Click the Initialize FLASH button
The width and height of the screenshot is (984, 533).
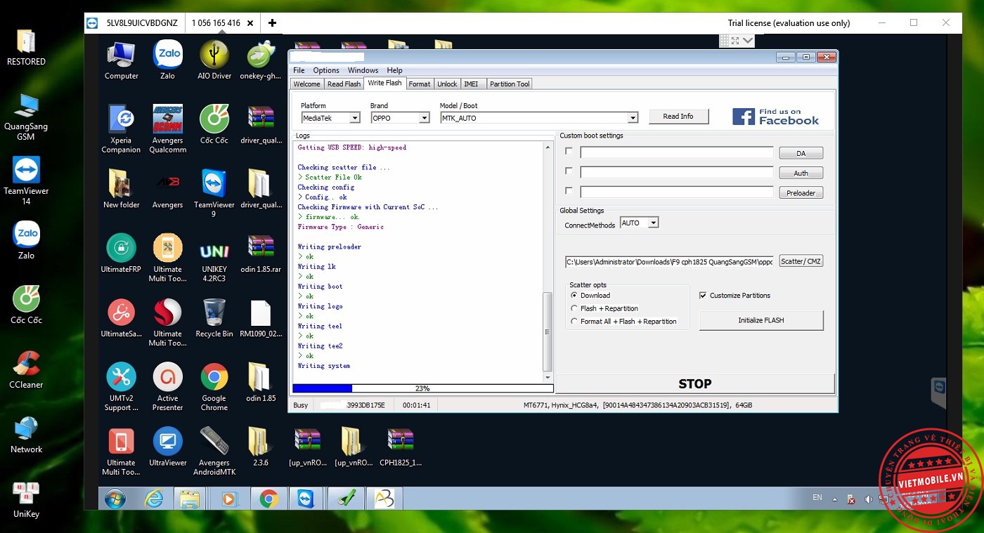(x=761, y=320)
